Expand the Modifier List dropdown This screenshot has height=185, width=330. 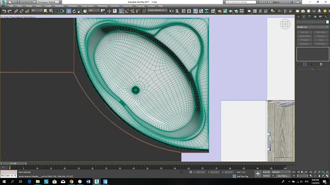click(x=312, y=27)
